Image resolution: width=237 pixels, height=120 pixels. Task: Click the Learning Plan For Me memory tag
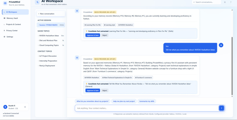coord(93,25)
